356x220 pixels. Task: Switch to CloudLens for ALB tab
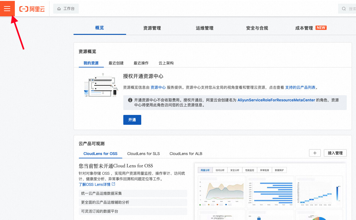coord(186,153)
